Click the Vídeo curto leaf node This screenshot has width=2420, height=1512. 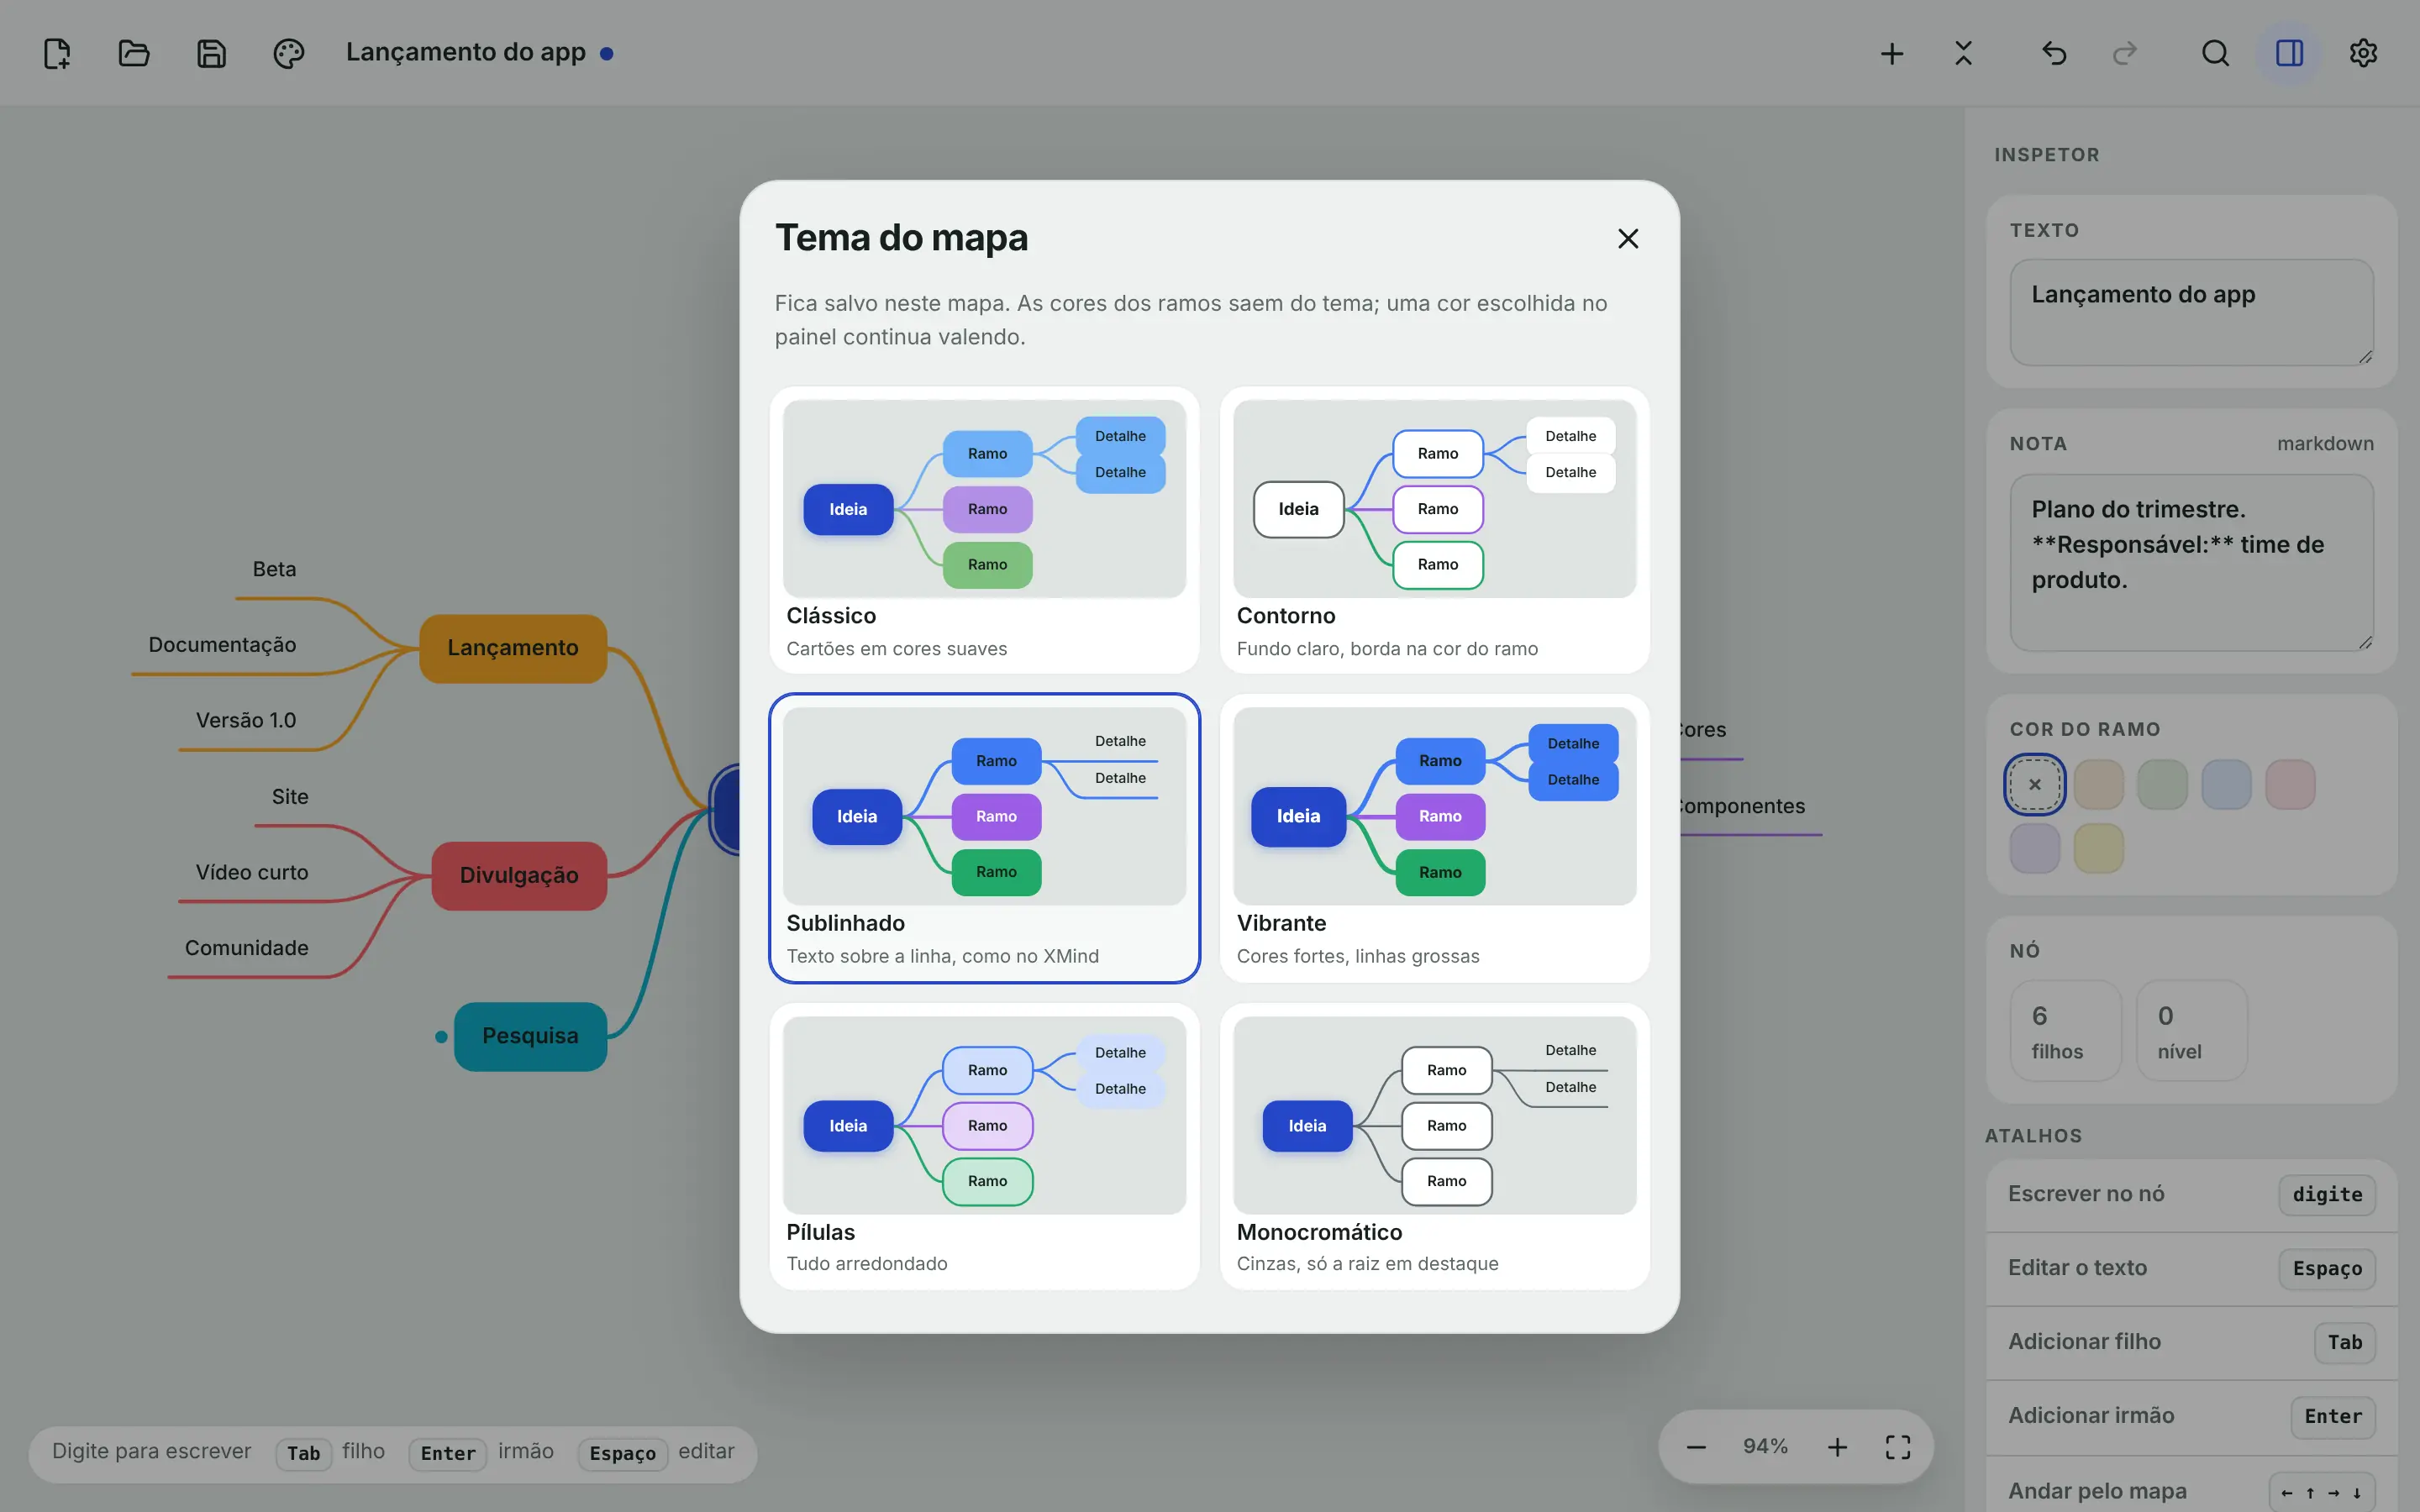(x=252, y=873)
